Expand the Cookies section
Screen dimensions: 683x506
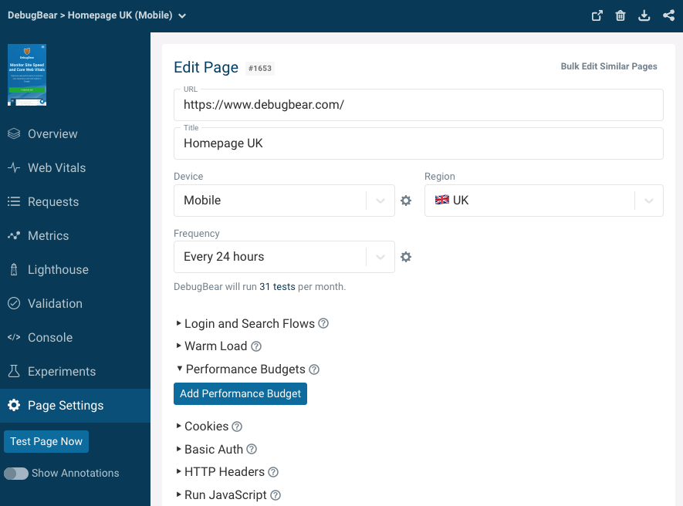point(202,427)
